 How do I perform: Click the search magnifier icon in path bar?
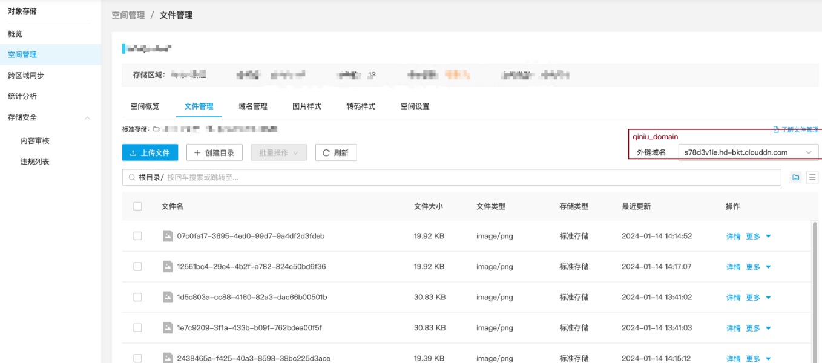point(131,177)
